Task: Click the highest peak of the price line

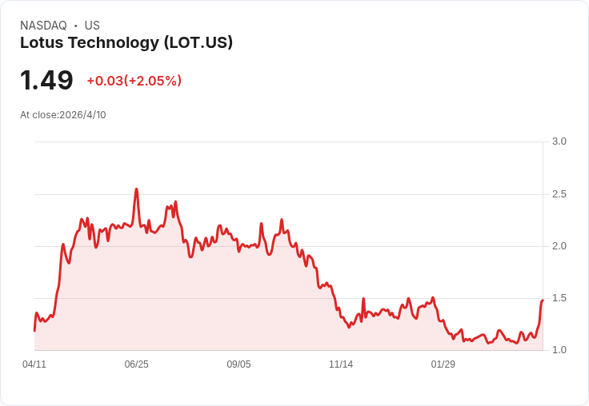Action: 137,189
